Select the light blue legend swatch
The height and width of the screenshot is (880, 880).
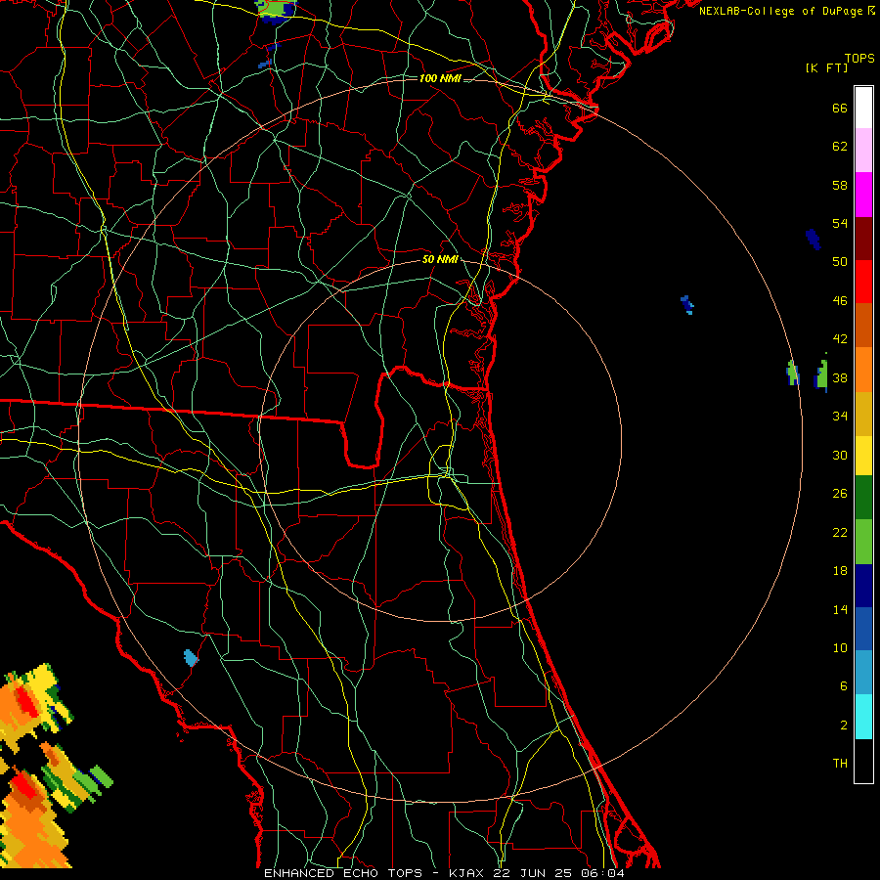(x=863, y=673)
